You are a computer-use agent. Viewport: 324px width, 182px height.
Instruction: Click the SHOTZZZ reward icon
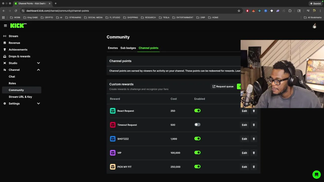(113, 139)
